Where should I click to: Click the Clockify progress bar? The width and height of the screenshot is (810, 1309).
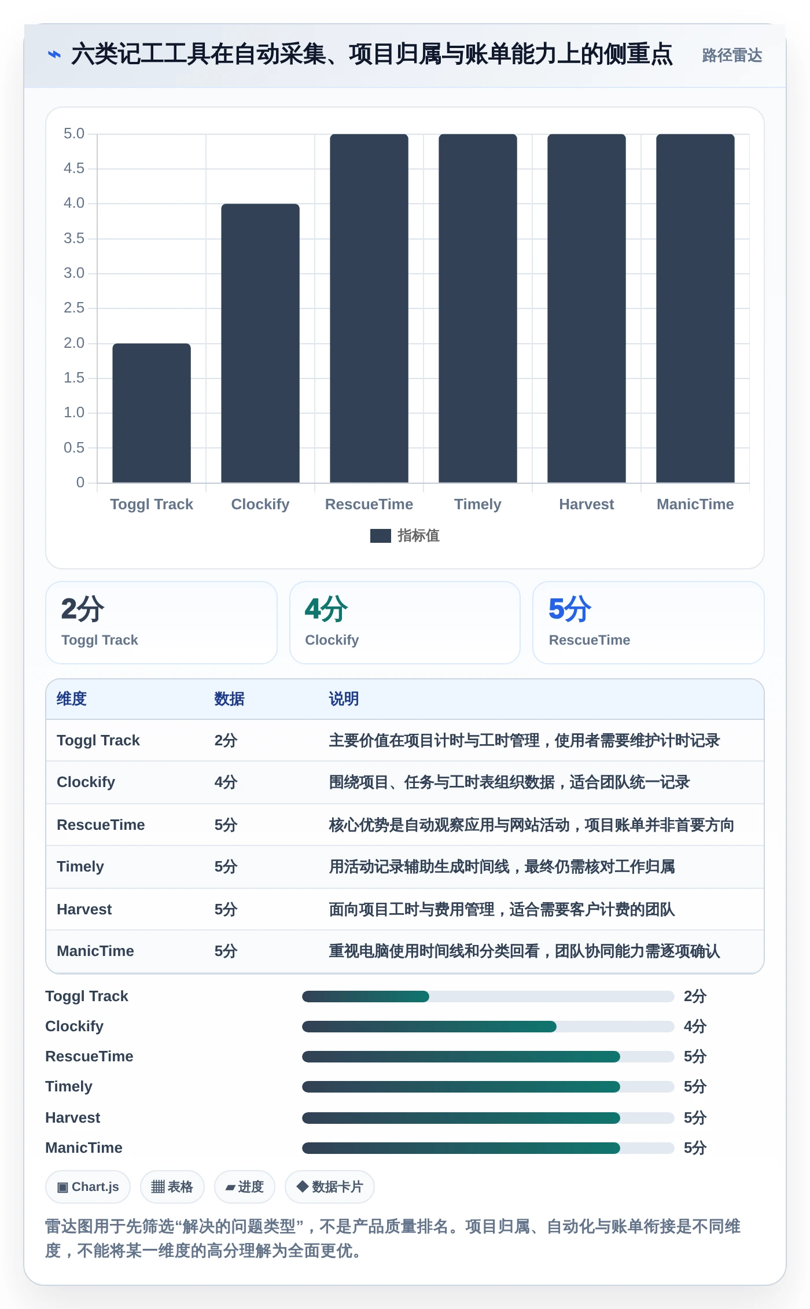point(488,1027)
